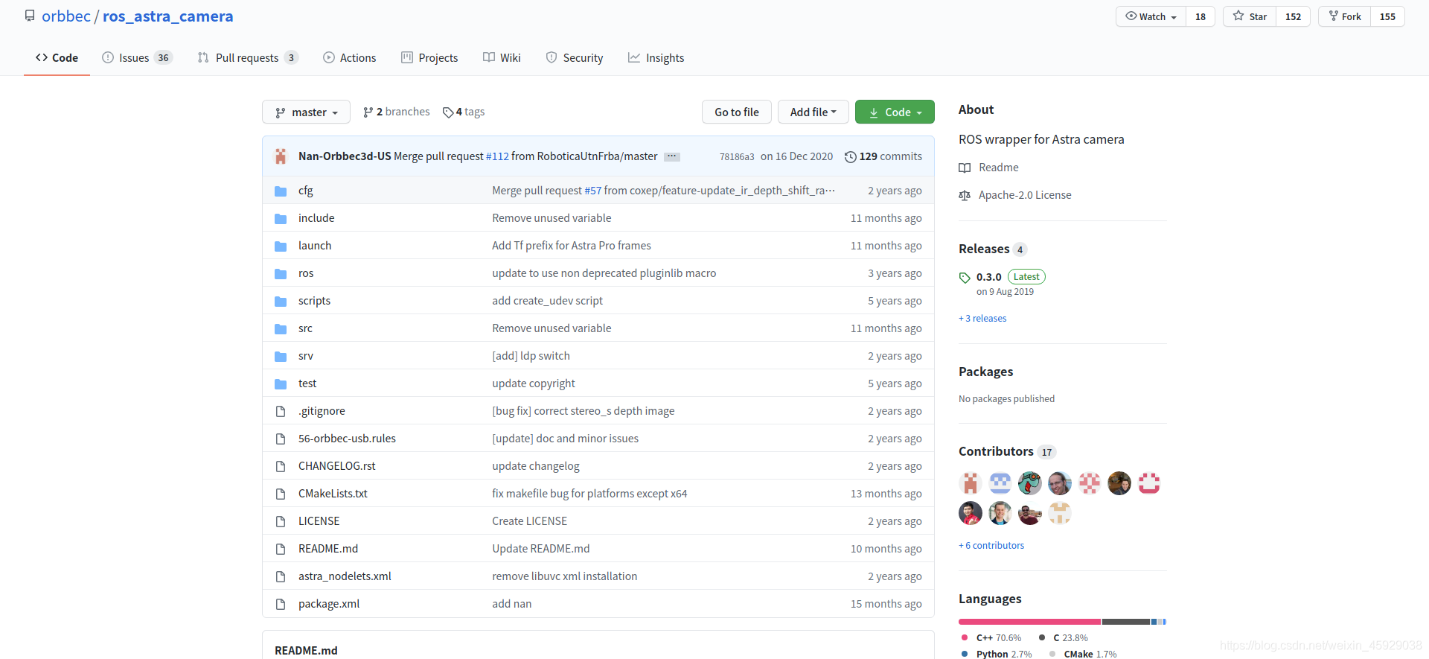Open the blue robot contributor avatar

tap(1000, 483)
